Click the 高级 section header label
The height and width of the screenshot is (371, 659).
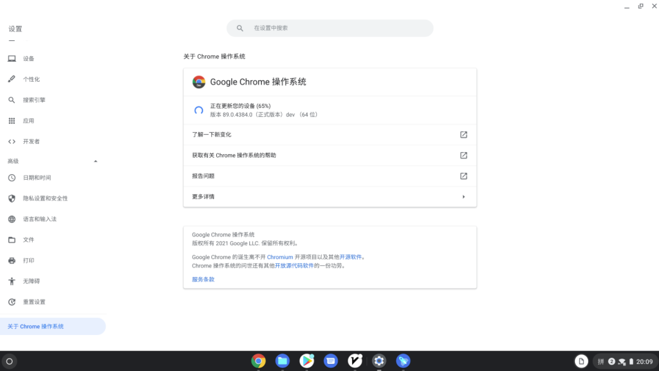pyautogui.click(x=13, y=161)
